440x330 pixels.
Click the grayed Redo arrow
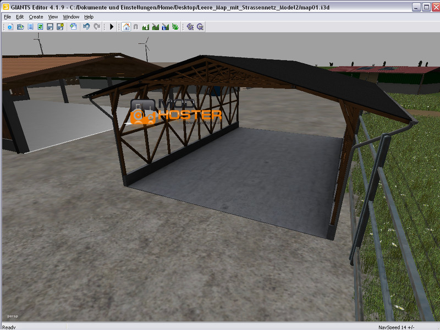click(x=97, y=27)
